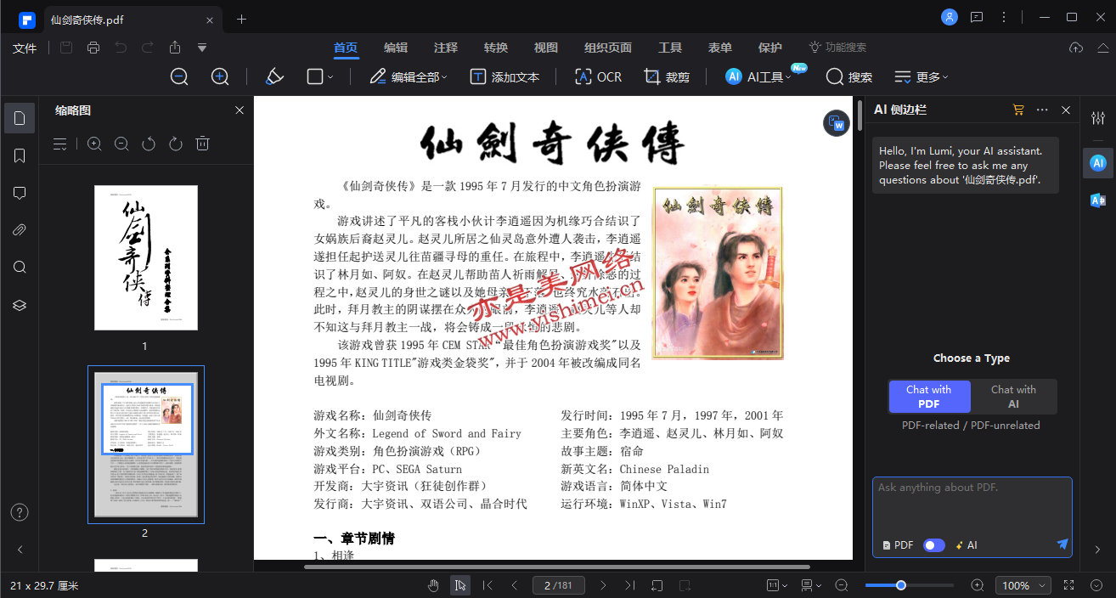Switch to the 保护 tab
1116x598 pixels.
(770, 48)
